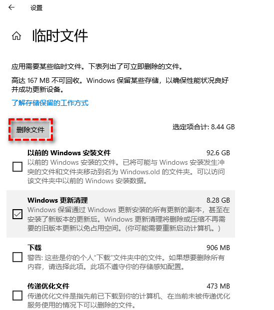Go back using the arrow icon
This screenshot has height=310, width=274.
(x=11, y=7)
